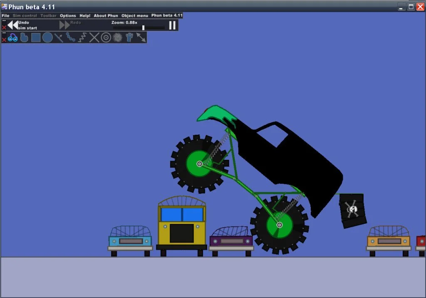The image size is (426, 298).
Task: Choose the Hinge tool
Action: [106, 37]
